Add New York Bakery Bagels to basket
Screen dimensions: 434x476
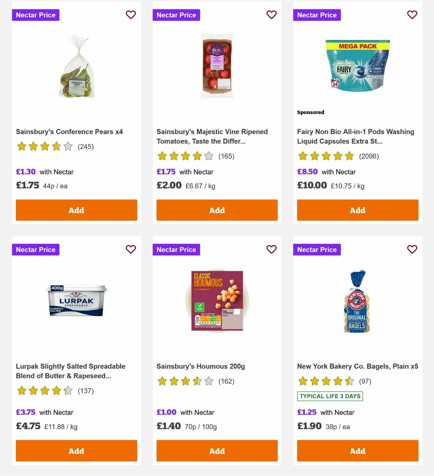[357, 451]
